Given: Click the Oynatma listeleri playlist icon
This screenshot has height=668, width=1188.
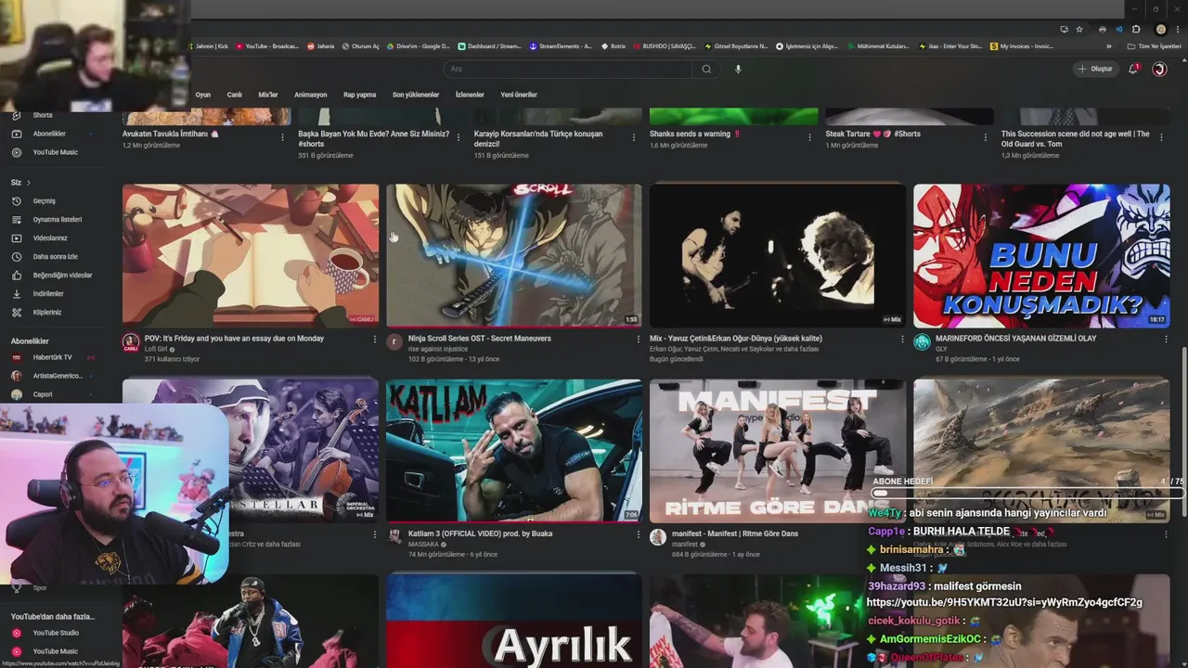Looking at the screenshot, I should (16, 219).
